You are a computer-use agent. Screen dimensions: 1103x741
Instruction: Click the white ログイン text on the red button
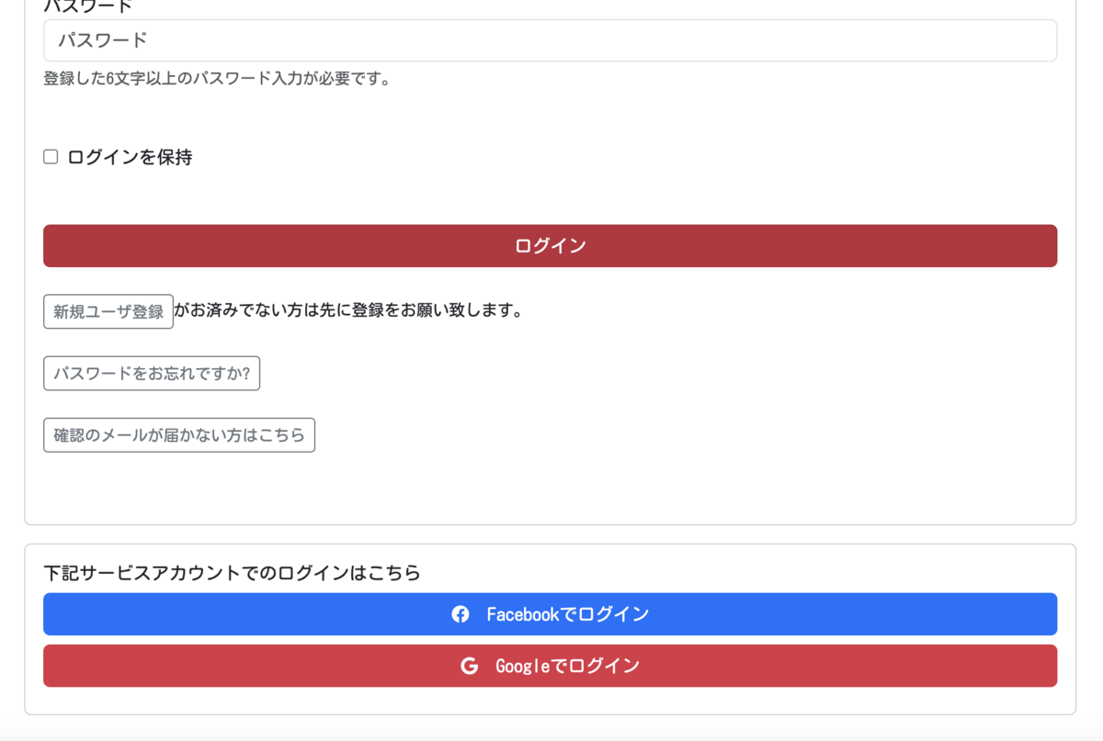551,246
